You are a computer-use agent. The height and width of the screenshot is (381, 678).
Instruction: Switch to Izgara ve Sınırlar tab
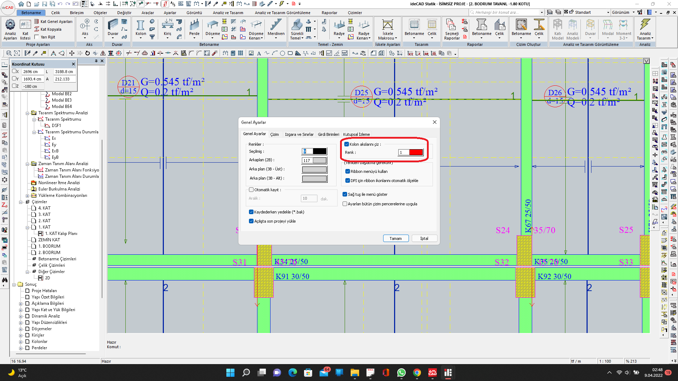(299, 134)
